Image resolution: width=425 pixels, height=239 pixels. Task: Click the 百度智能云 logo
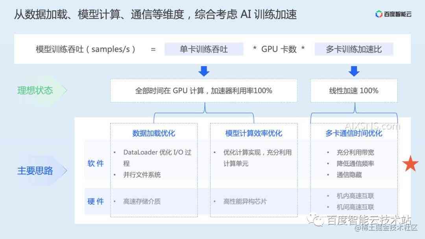point(393,14)
